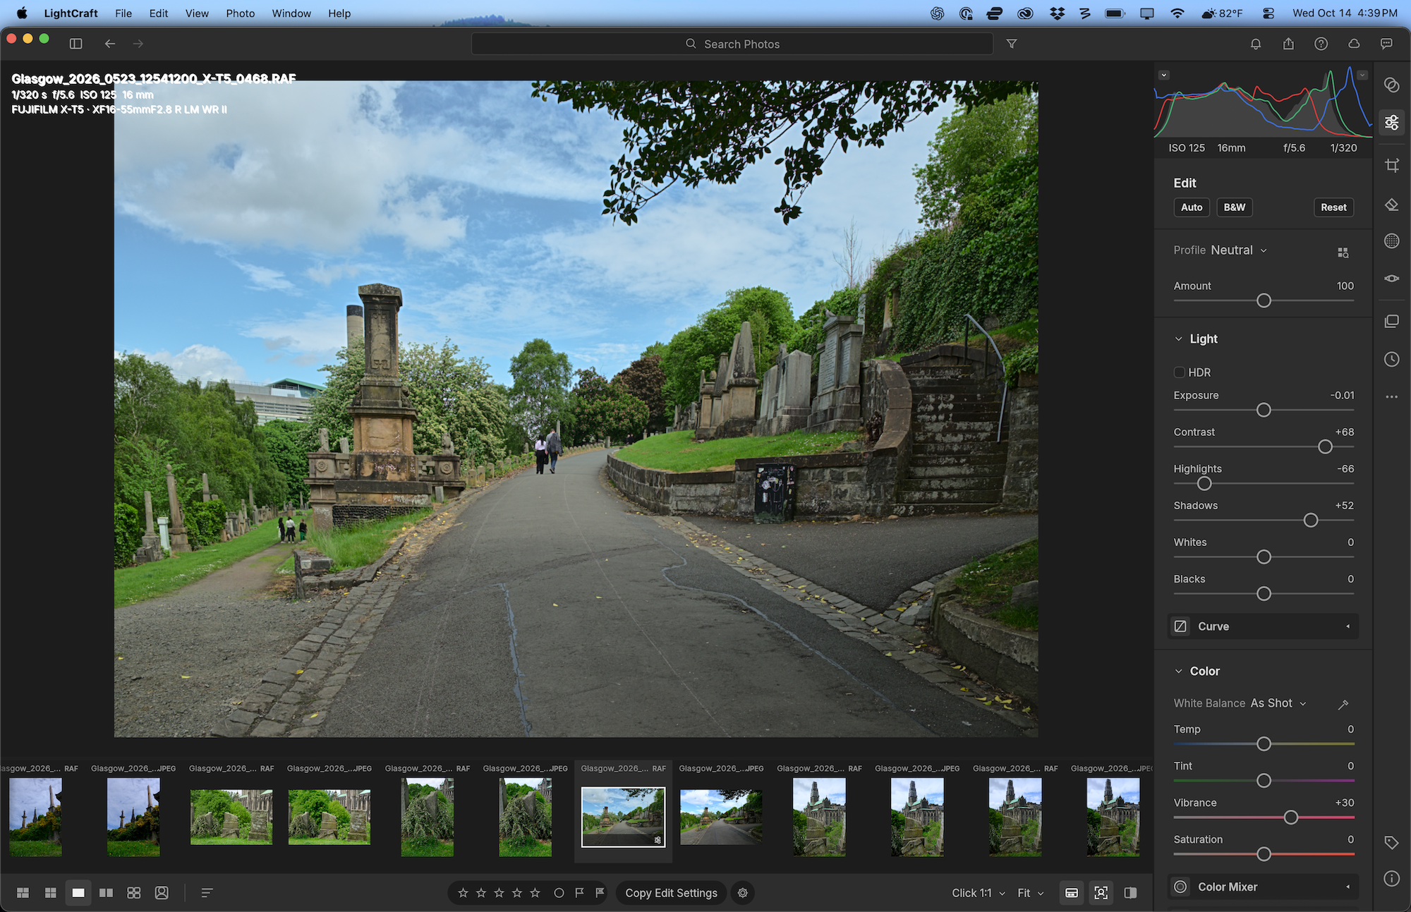The image size is (1411, 912).
Task: Open the Versions panel icon
Action: tap(1391, 321)
